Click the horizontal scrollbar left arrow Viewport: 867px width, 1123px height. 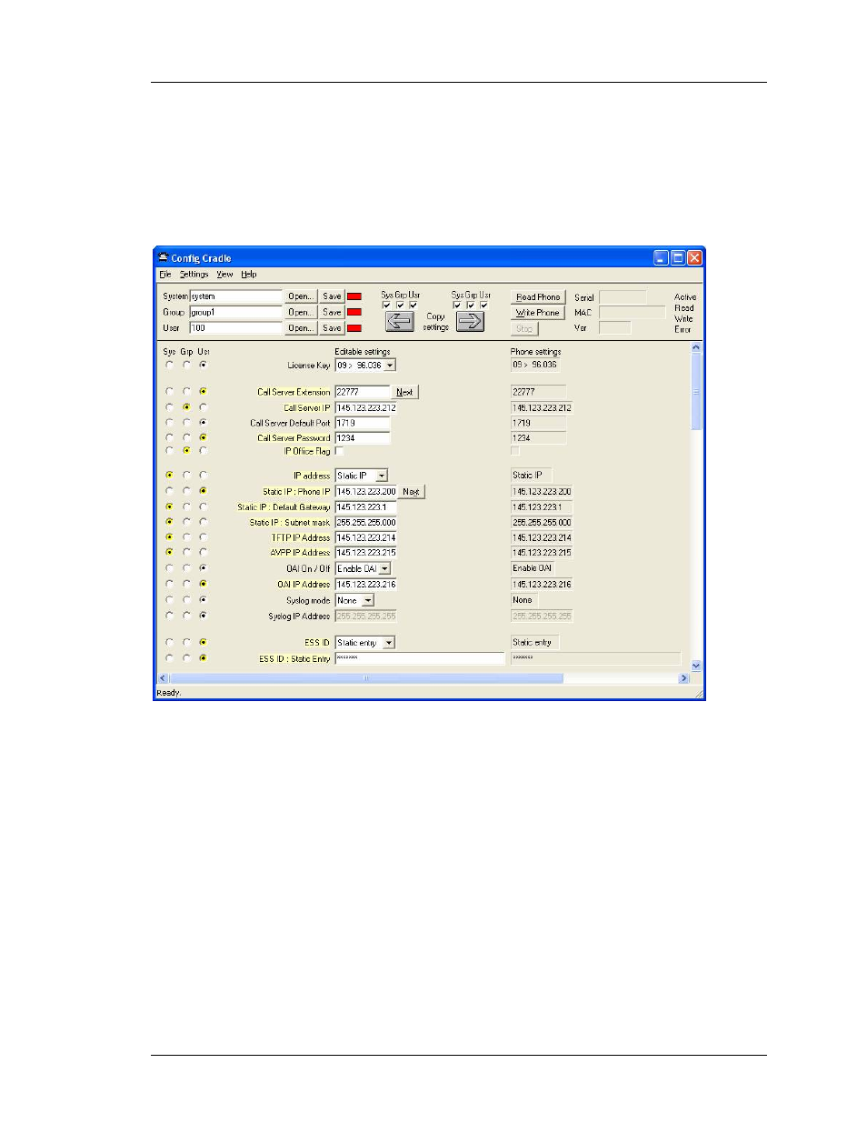pyautogui.click(x=164, y=678)
